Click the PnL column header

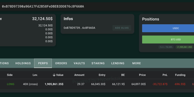(165, 75)
